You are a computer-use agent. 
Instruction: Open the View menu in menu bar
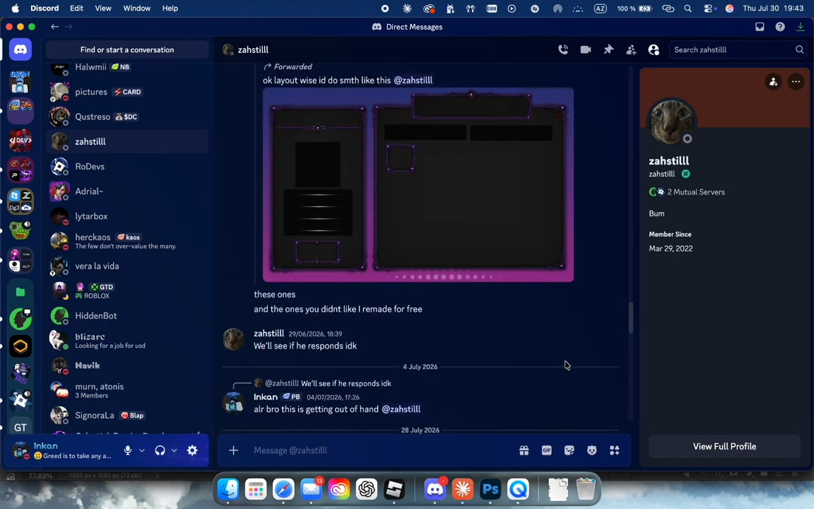click(x=102, y=8)
